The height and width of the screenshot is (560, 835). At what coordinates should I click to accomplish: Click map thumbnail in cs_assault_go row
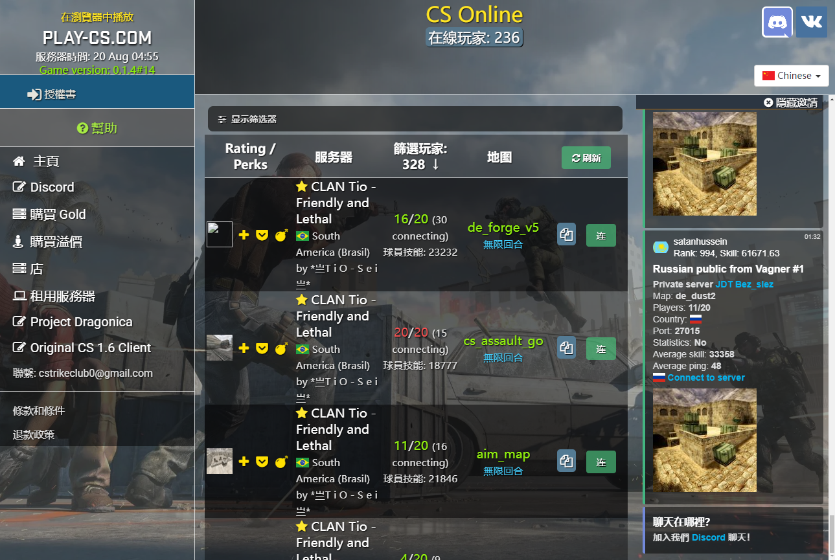point(220,348)
